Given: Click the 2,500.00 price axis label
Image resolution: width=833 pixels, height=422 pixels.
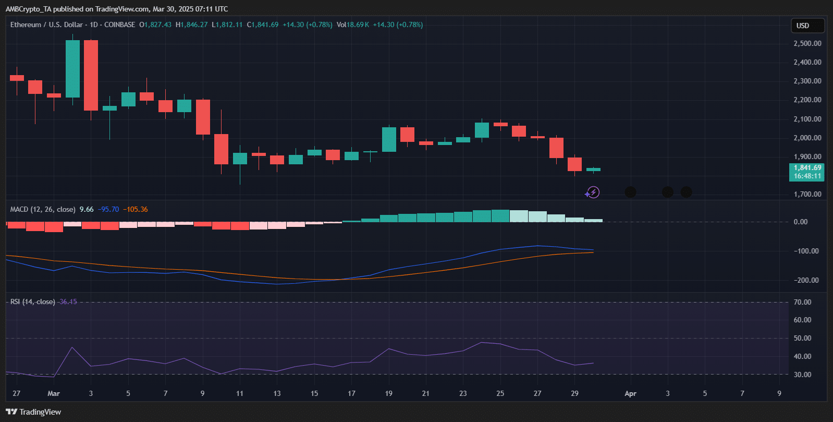Looking at the screenshot, I should (x=807, y=43).
